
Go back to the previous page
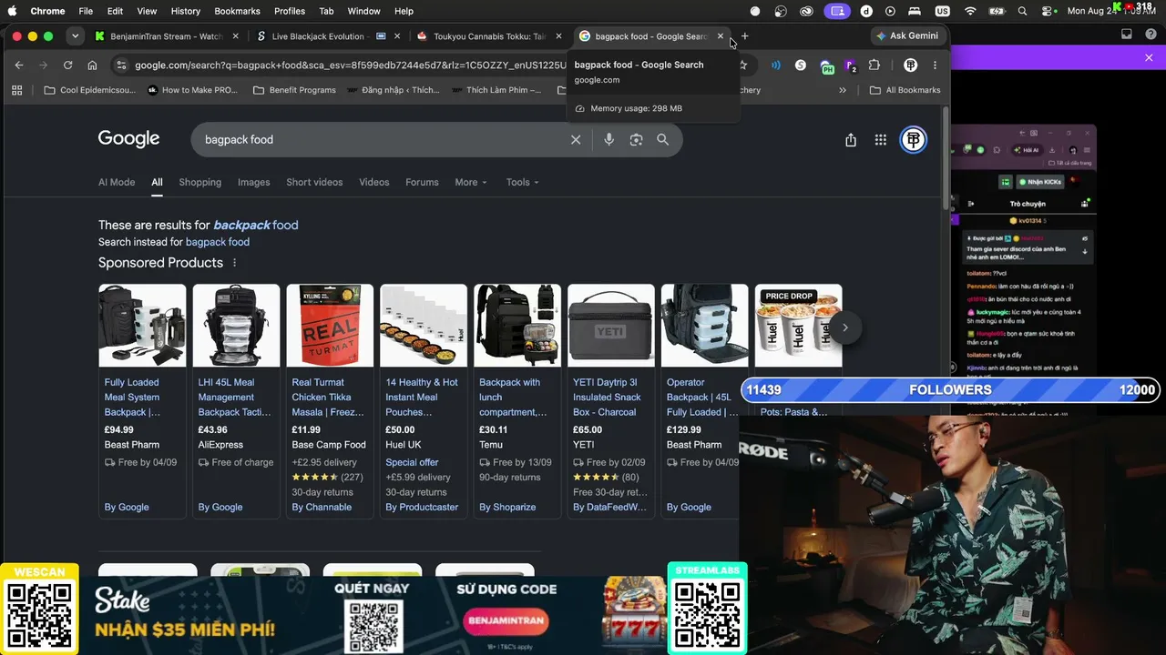(x=19, y=65)
